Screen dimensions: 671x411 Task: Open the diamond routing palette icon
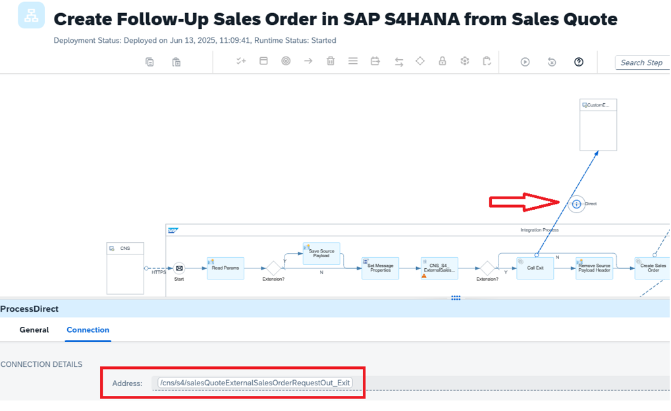coord(420,61)
